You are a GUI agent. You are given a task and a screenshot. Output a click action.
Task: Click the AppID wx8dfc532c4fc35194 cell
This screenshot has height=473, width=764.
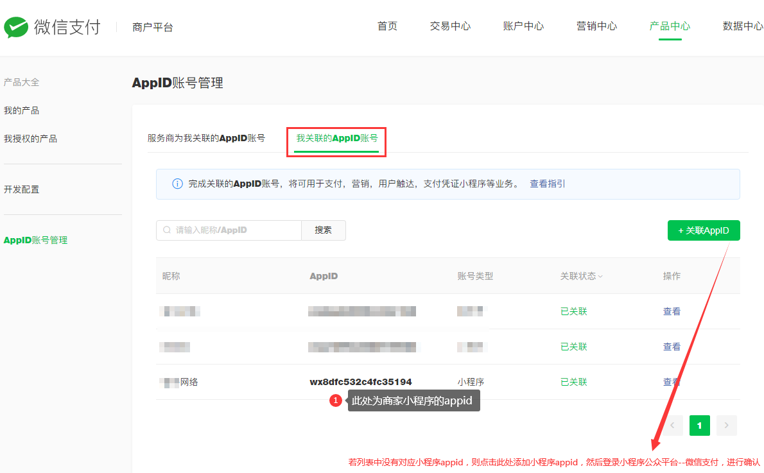tap(361, 382)
